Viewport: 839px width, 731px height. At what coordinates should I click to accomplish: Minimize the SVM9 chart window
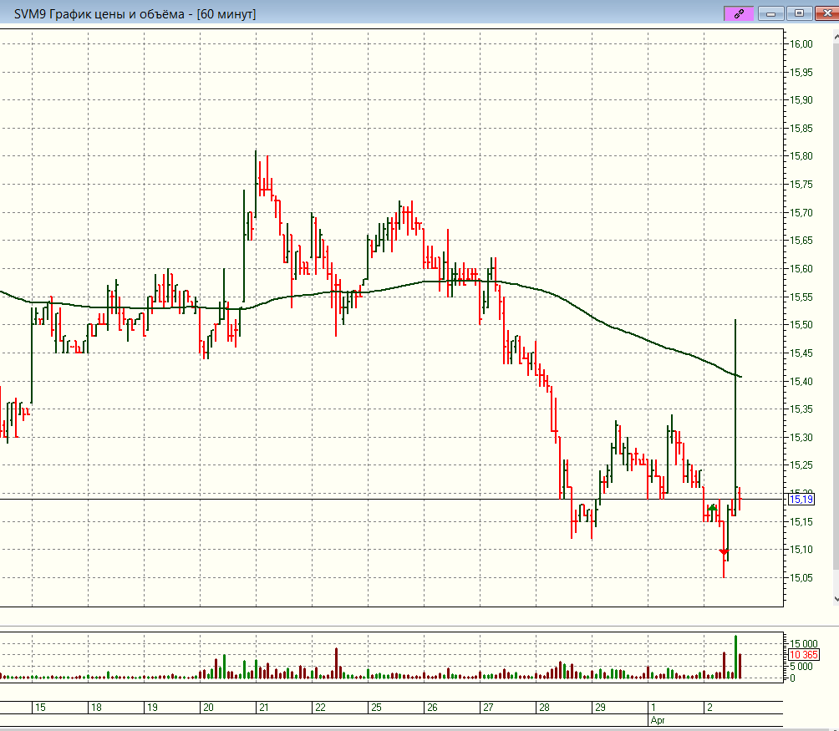click(773, 13)
